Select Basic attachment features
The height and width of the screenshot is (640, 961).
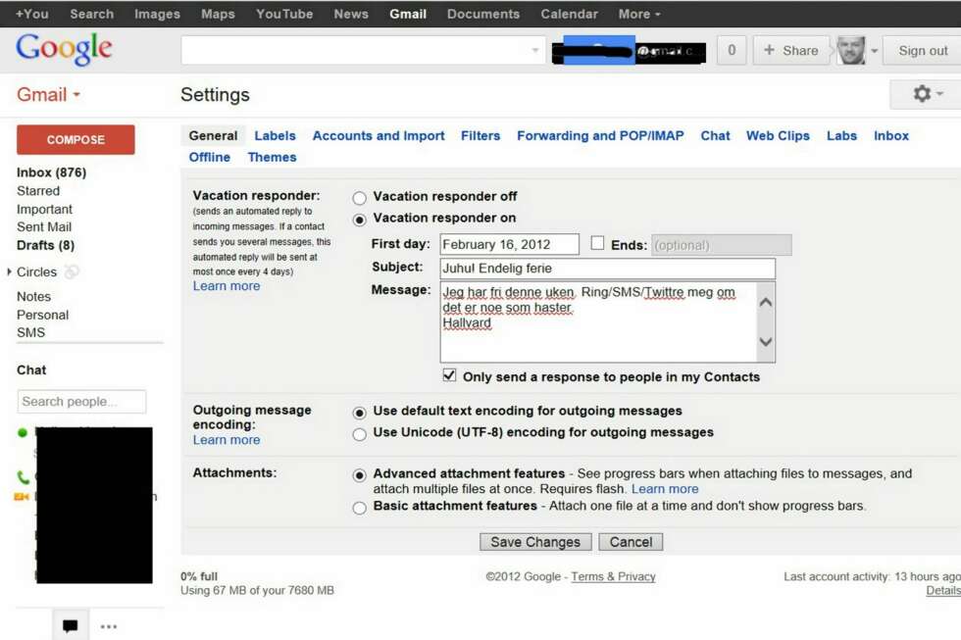[x=360, y=508]
